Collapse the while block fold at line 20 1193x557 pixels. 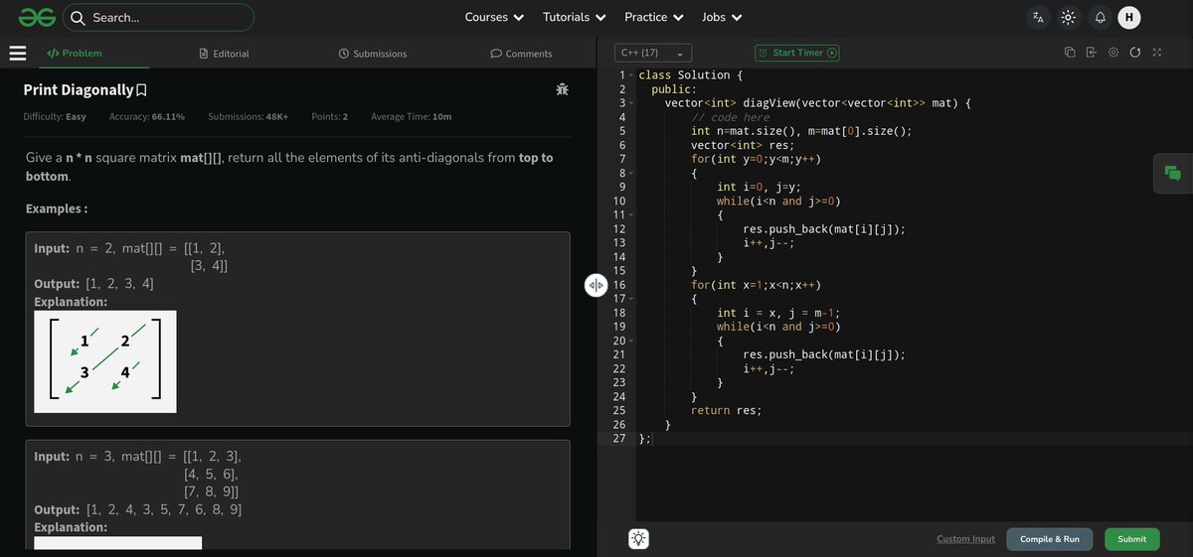631,341
